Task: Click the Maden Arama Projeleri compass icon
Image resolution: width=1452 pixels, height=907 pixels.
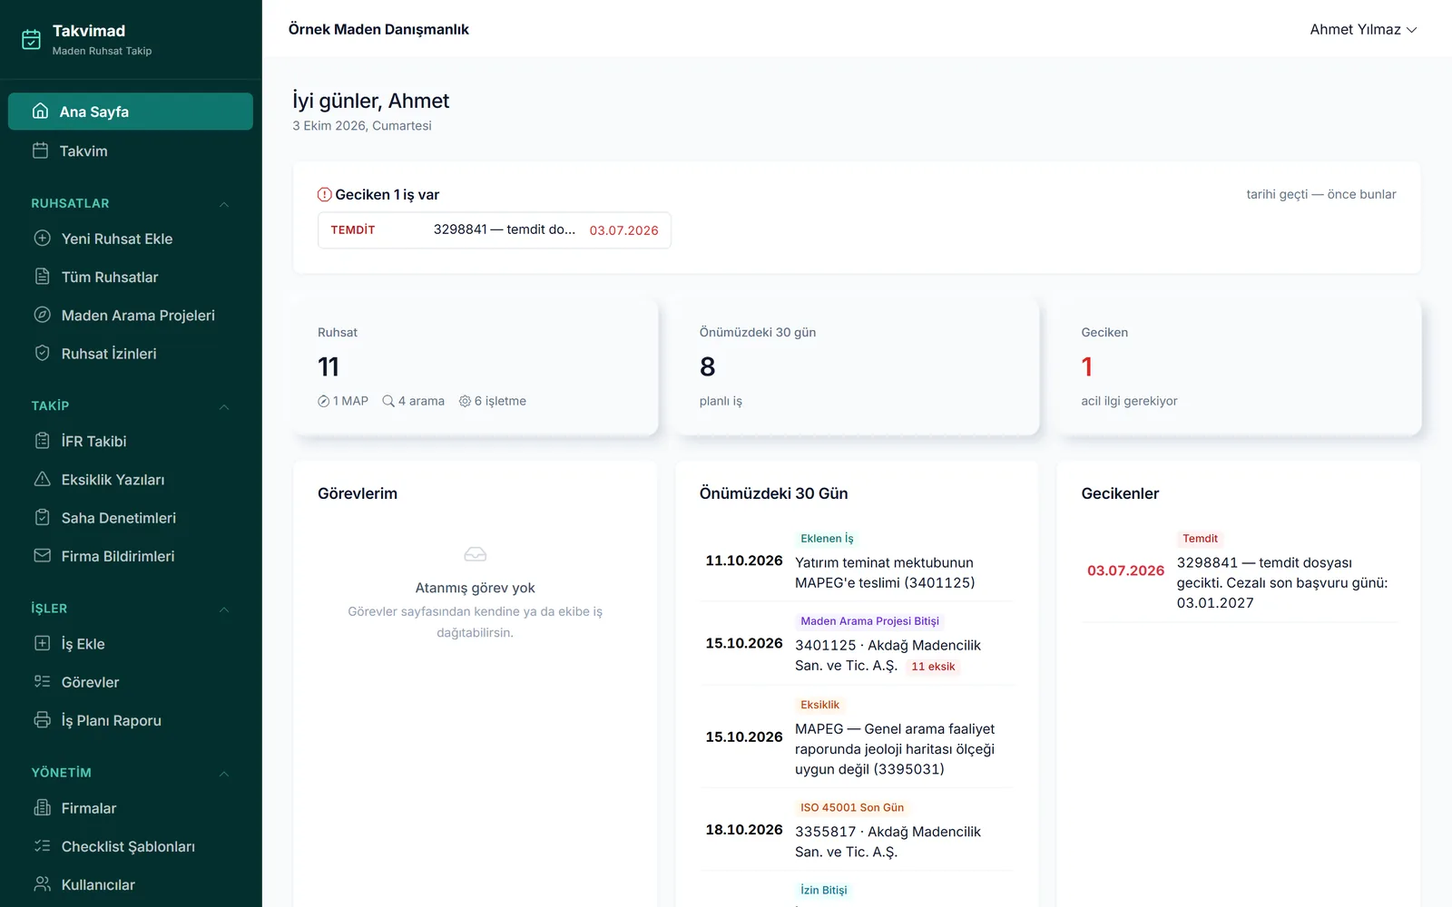Action: [x=42, y=315]
